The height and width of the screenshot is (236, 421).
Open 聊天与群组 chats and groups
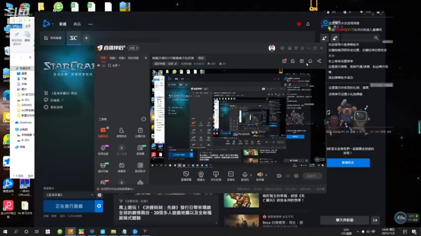coord(345,220)
